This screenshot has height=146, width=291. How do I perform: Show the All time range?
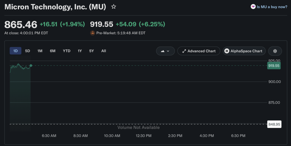point(103,51)
